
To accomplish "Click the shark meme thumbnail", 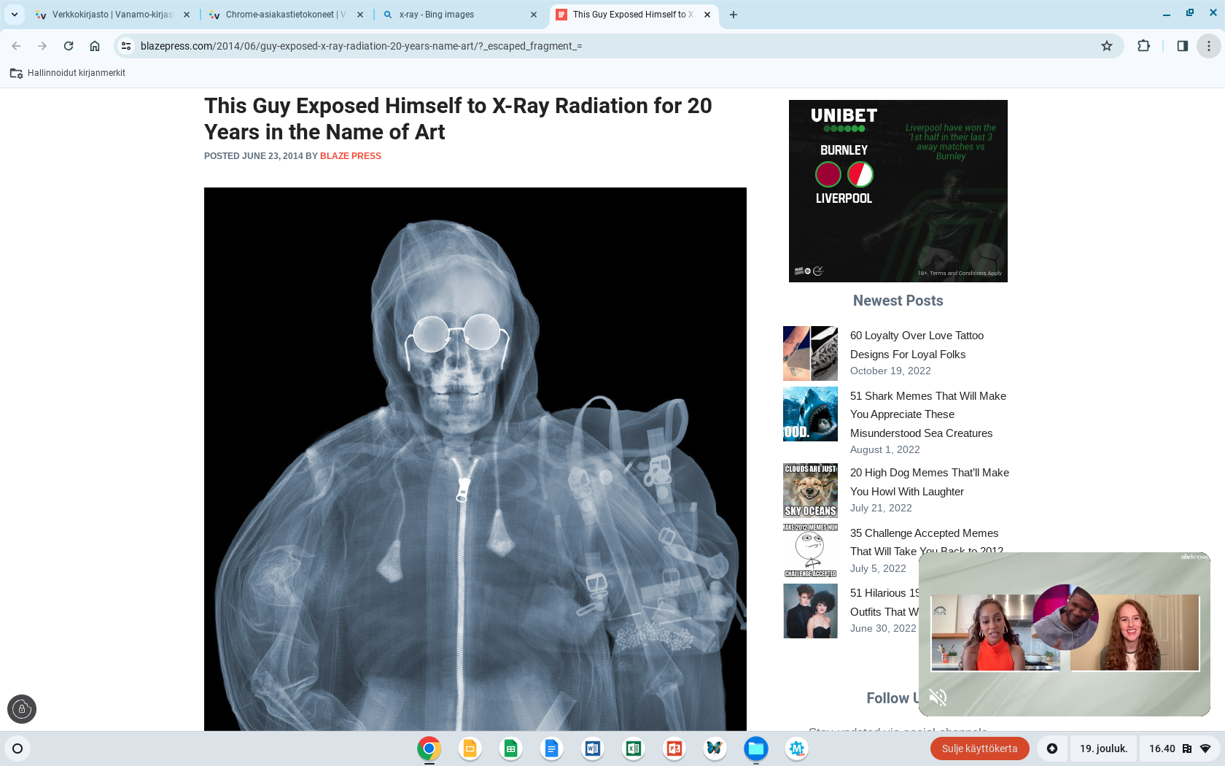I will tap(810, 414).
